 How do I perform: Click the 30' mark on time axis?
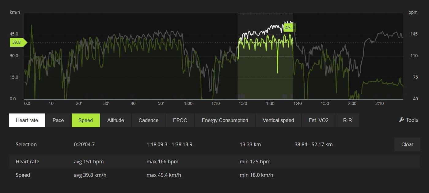(106, 104)
